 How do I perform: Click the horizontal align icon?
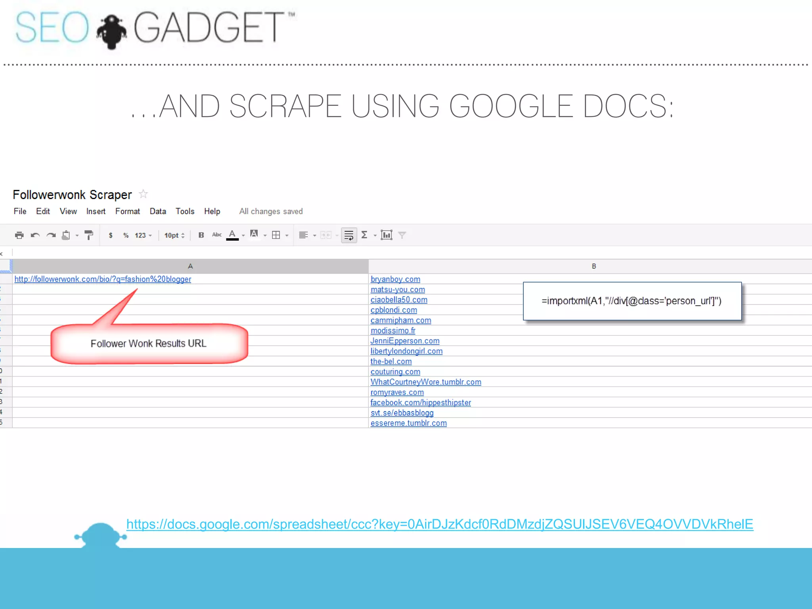tap(303, 235)
